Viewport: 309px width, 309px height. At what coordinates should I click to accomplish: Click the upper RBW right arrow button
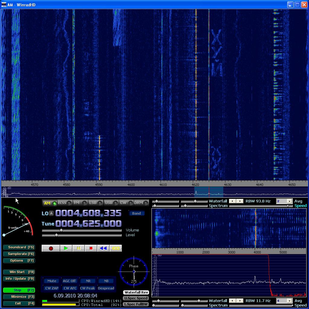click(x=240, y=201)
